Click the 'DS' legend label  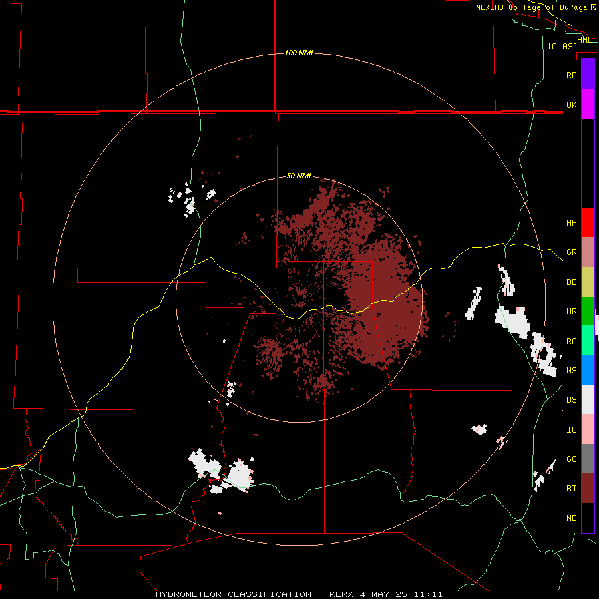point(571,399)
